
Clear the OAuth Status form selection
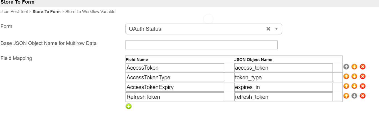point(268,29)
